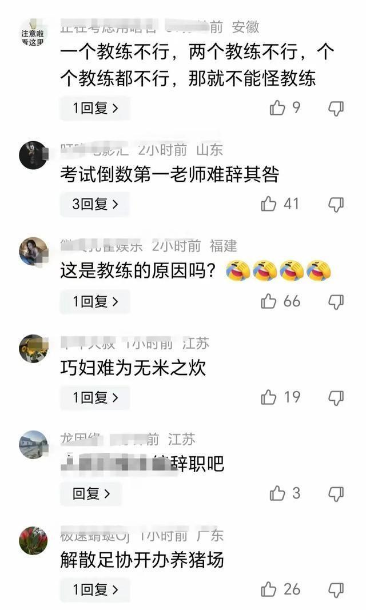Open the red flowers avatar from Guangdong

pyautogui.click(x=33, y=541)
